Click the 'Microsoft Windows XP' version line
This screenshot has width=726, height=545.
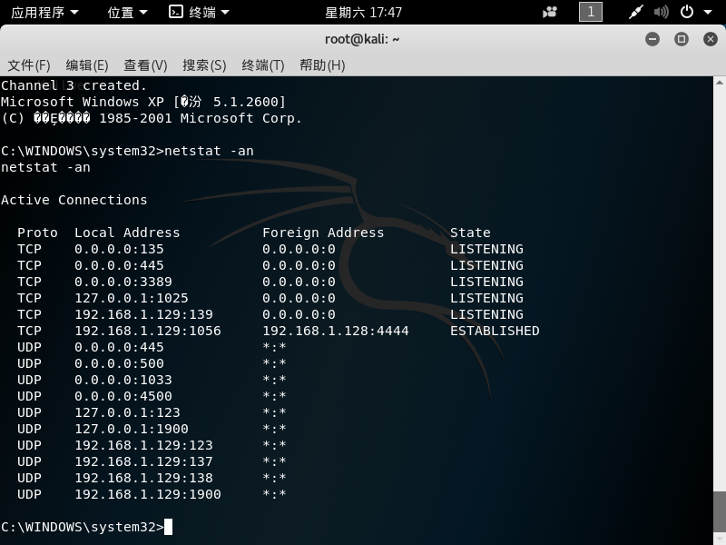[143, 102]
